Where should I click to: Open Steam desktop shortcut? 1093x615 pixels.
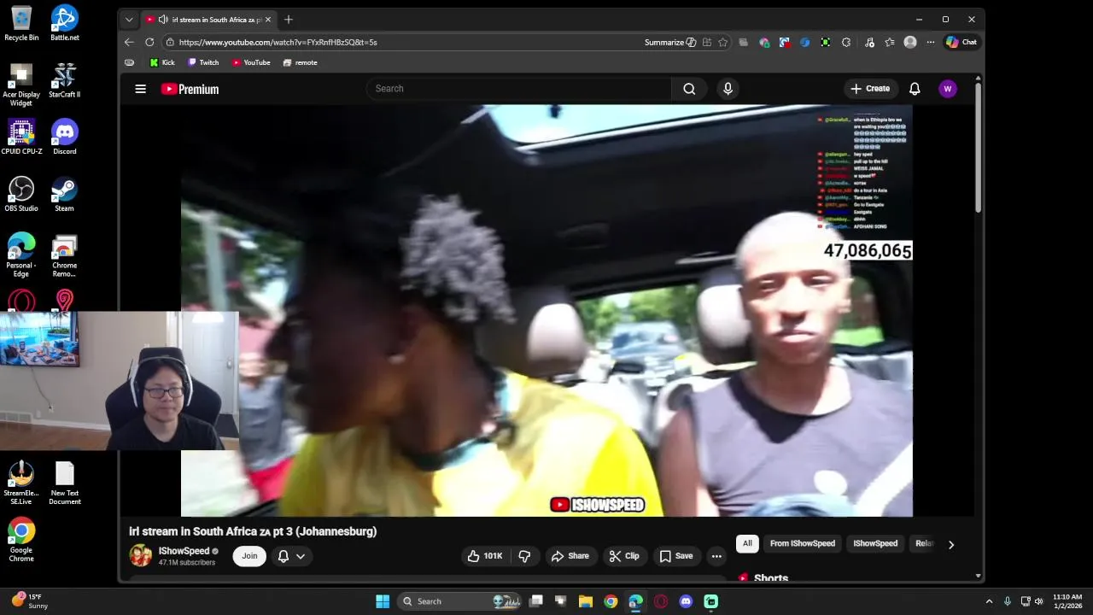point(65,194)
